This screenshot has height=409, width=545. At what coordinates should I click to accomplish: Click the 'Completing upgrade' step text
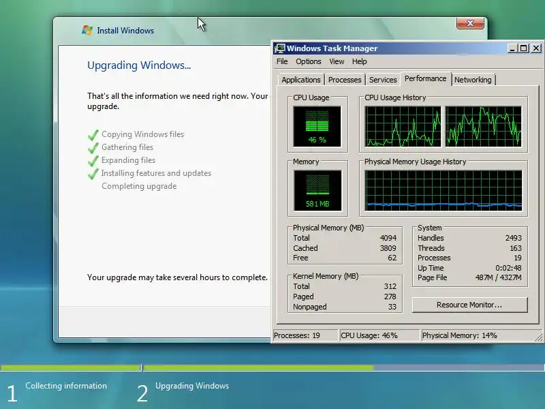tap(139, 186)
